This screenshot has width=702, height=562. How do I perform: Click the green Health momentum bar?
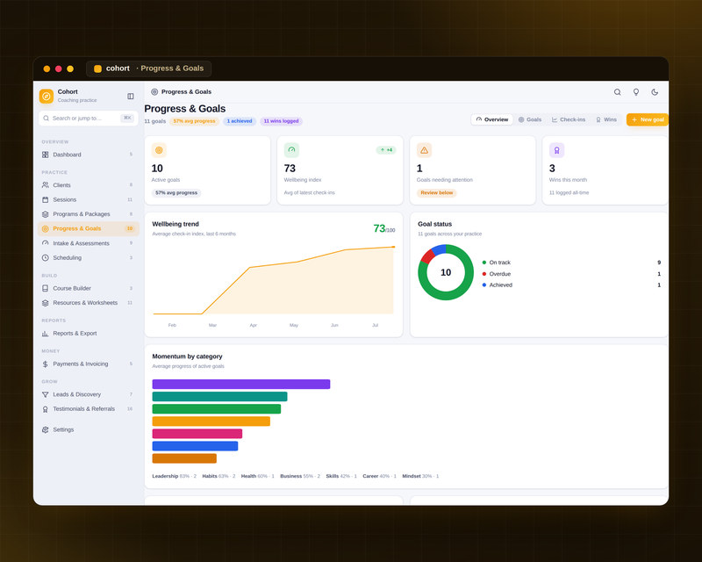(x=216, y=408)
